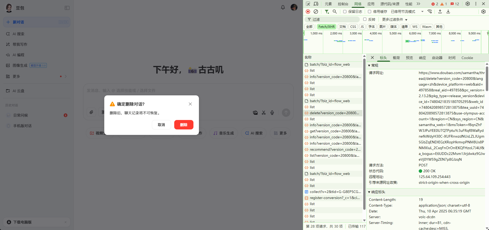This screenshot has height=230, width=489.
Task: Toggle the JS request filter
Action: (362, 27)
